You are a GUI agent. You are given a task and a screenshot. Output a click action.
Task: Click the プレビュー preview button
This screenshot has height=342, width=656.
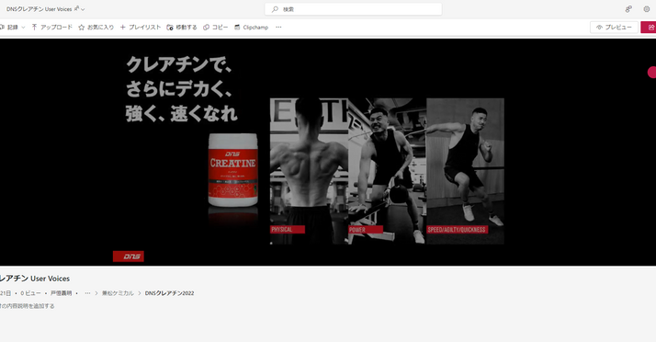click(x=614, y=28)
